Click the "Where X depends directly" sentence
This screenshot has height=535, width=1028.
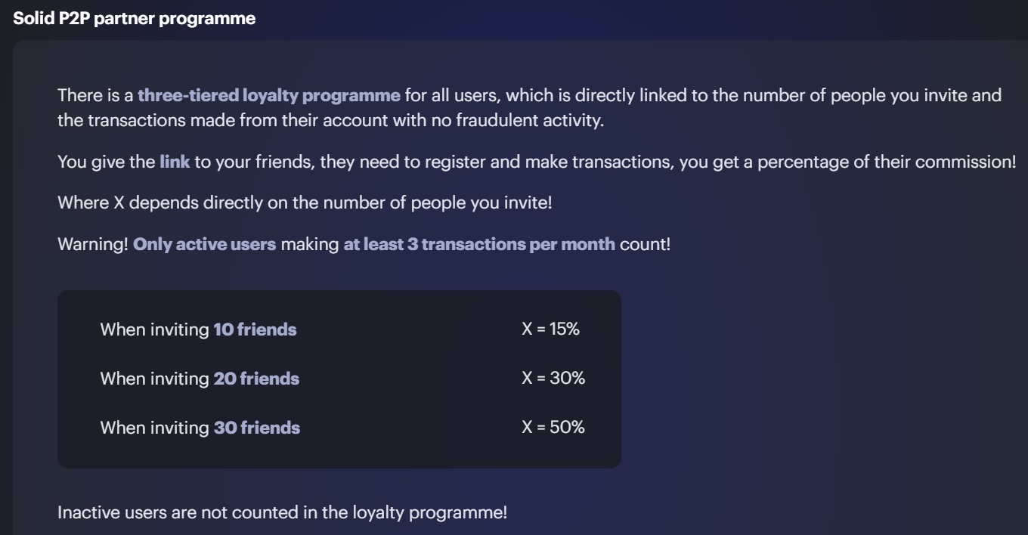(305, 204)
